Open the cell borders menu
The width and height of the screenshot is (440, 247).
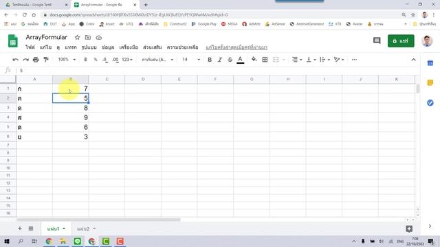pos(265,60)
